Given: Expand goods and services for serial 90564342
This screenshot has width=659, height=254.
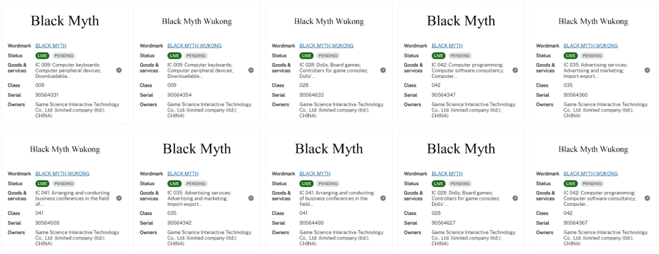Looking at the screenshot, I should pyautogui.click(x=251, y=198).
